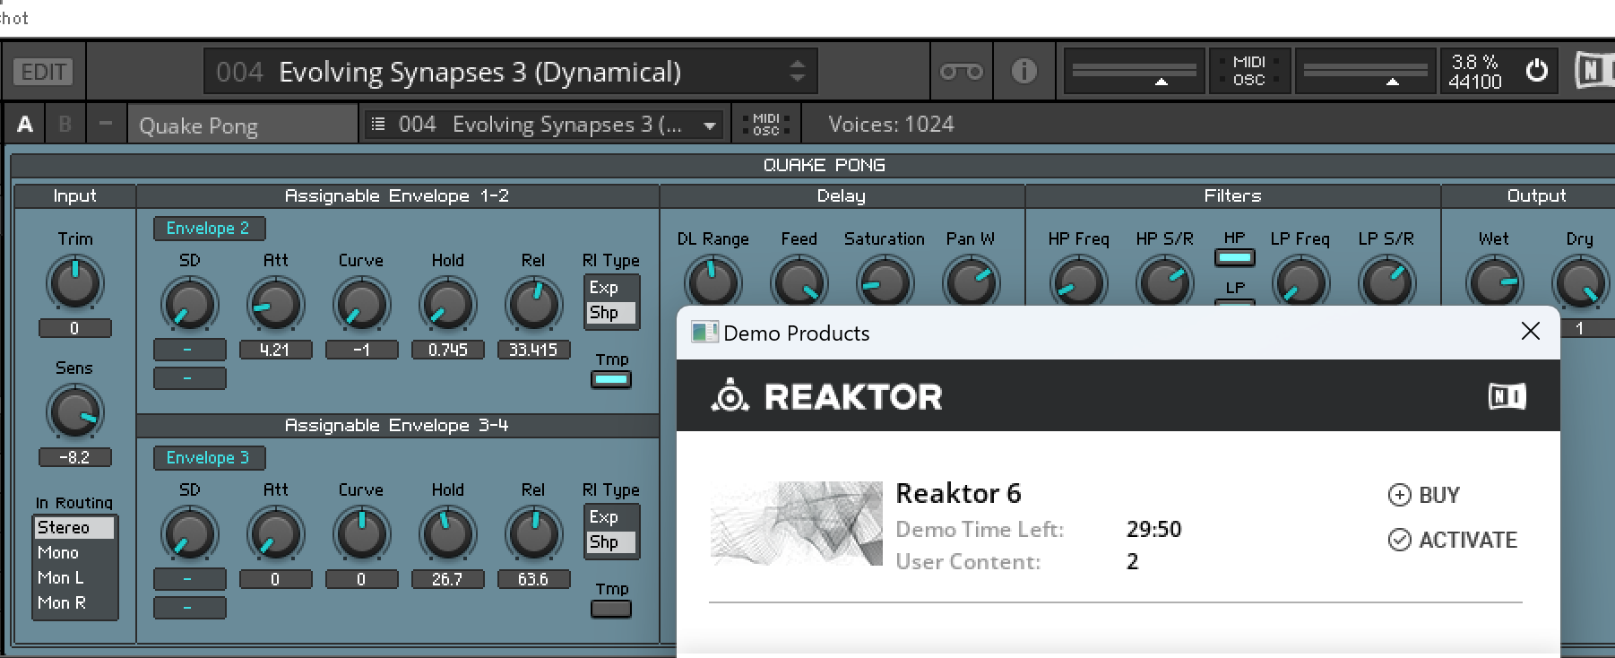Image resolution: width=1615 pixels, height=658 pixels.
Task: Click the HP S/R knob in Filters
Action: 1164,281
